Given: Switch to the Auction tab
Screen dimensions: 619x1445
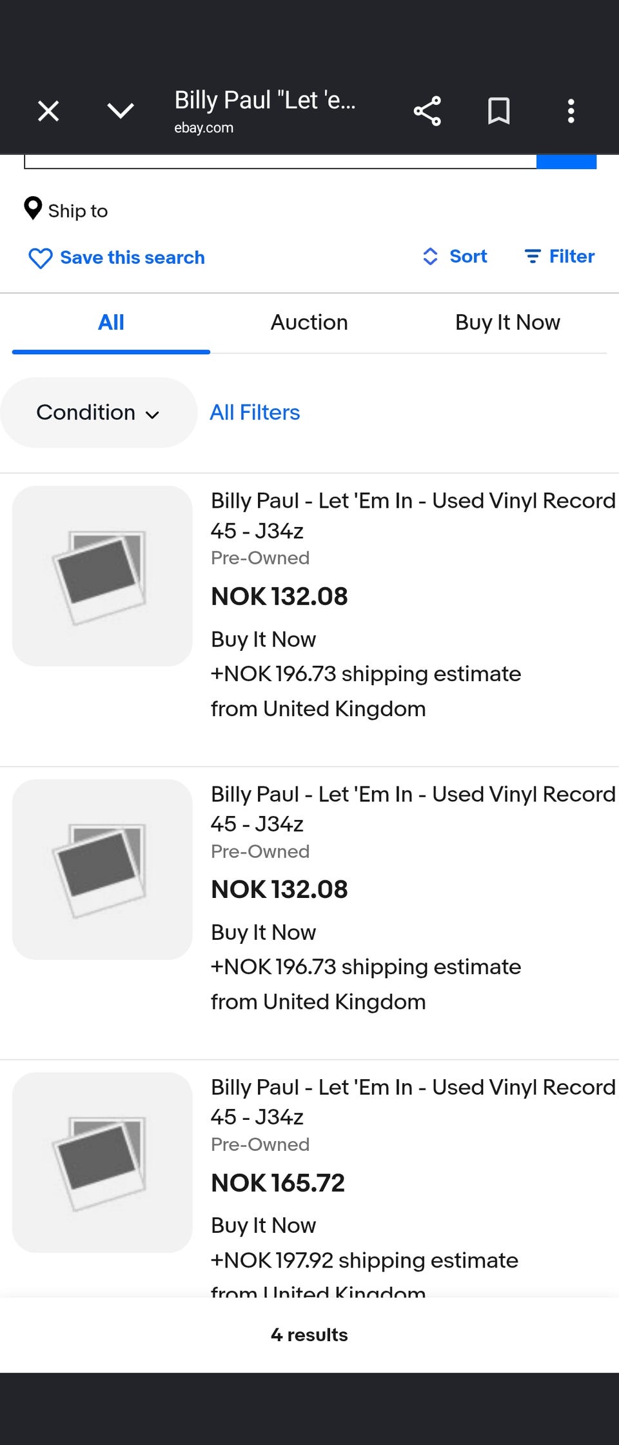Looking at the screenshot, I should 309,322.
